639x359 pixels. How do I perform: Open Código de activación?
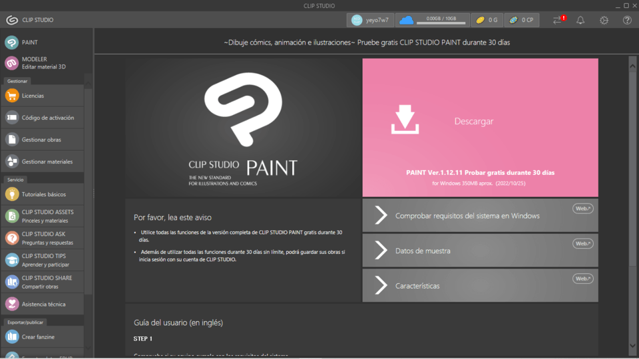pos(43,118)
